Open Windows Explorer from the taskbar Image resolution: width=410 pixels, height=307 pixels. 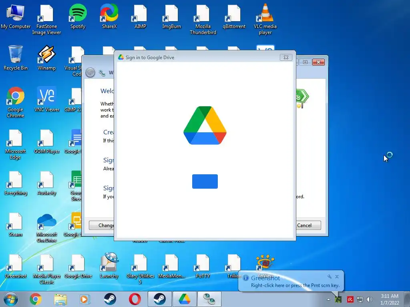60,299
